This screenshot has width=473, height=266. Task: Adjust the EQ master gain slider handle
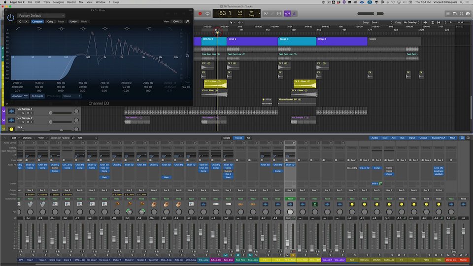coord(187,56)
